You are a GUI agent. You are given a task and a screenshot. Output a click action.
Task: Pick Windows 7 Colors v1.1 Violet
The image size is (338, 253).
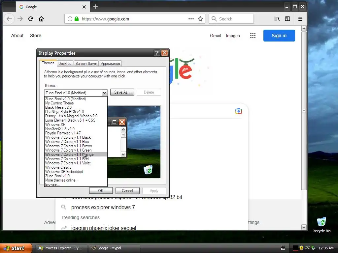[76, 163]
